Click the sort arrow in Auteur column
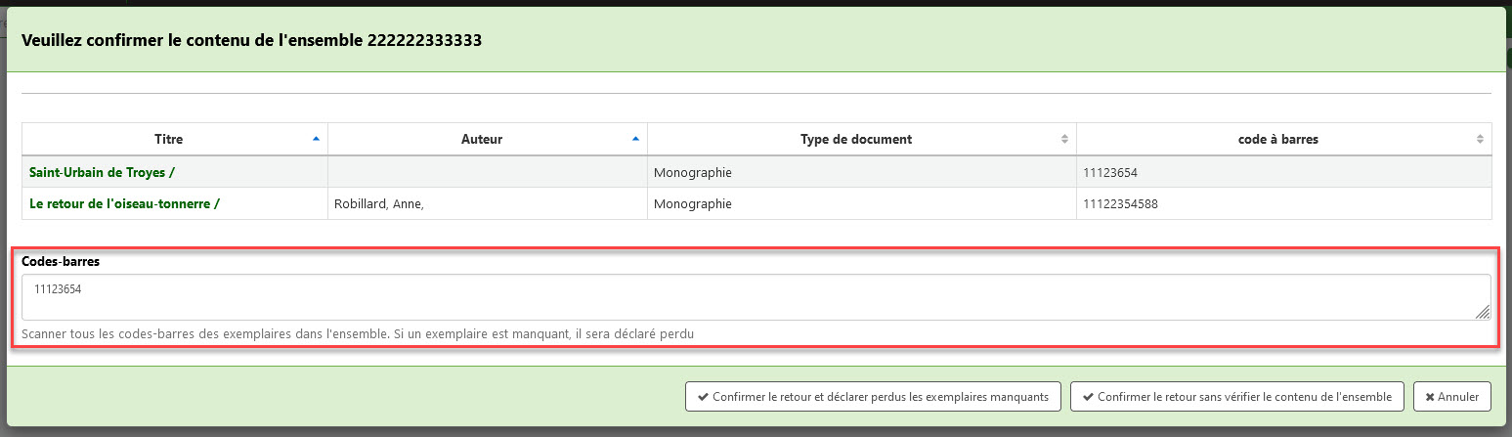Image resolution: width=1512 pixels, height=437 pixels. point(635,140)
